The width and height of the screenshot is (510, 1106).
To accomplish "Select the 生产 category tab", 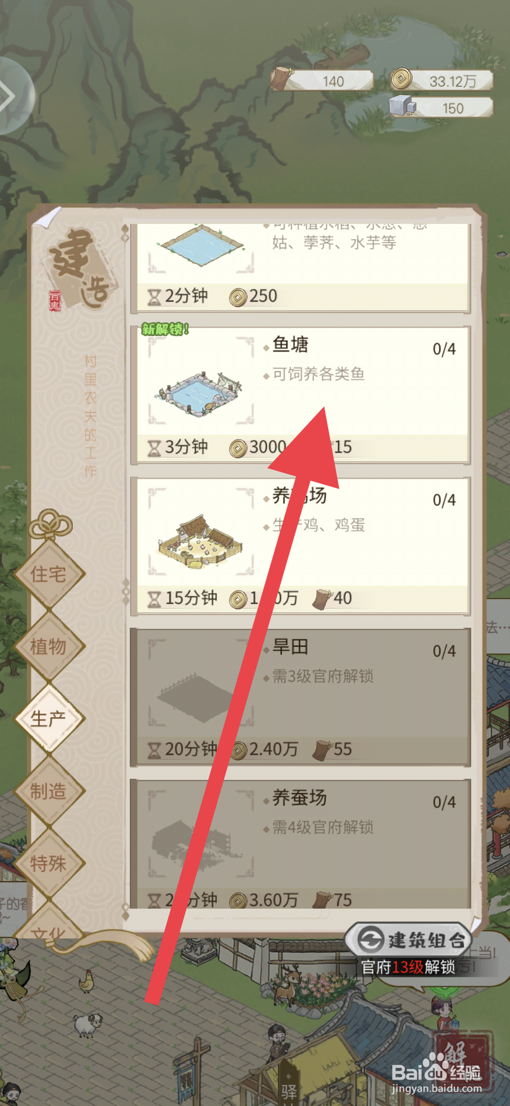I will pos(49,719).
